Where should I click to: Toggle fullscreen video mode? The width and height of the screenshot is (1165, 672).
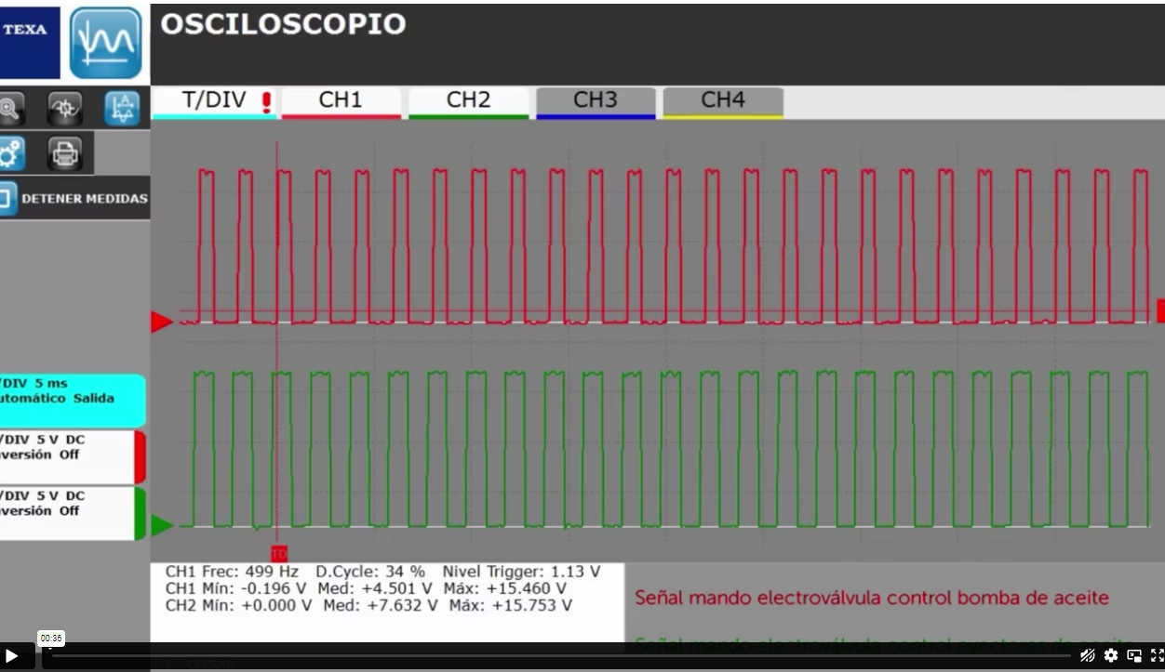click(x=1157, y=655)
